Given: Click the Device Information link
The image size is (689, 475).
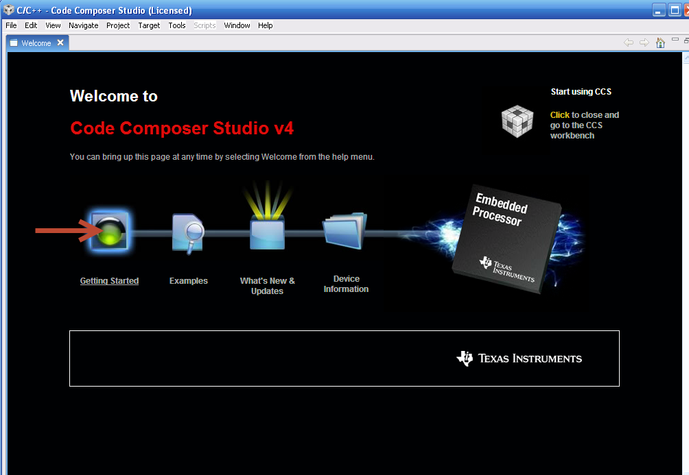Looking at the screenshot, I should [346, 284].
